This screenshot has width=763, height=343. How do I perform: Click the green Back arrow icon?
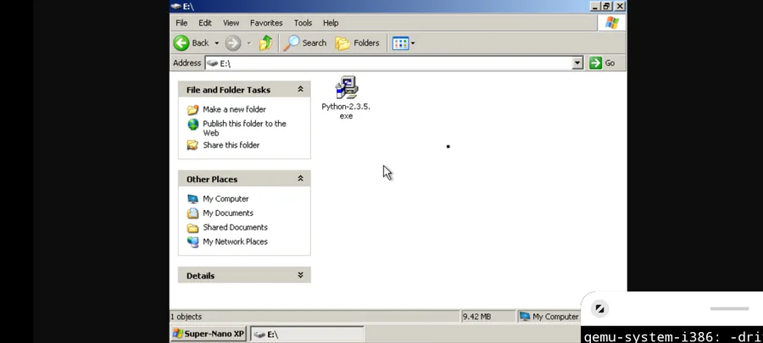point(181,42)
